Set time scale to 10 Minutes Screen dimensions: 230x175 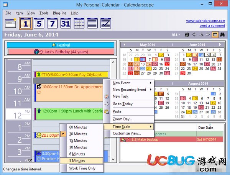82,147
